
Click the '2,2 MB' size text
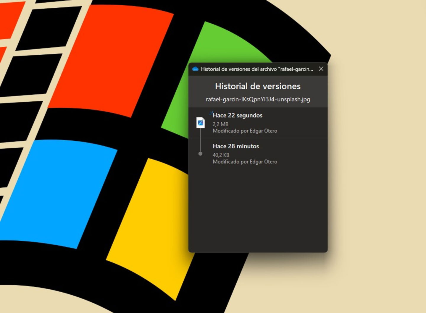[x=220, y=124]
